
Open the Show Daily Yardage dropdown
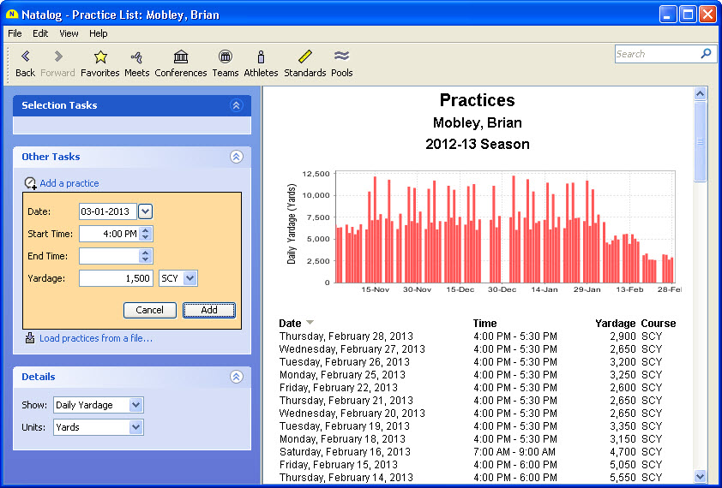tap(135, 405)
